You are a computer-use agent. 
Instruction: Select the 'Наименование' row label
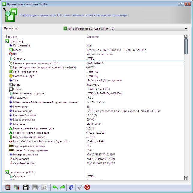23,111
